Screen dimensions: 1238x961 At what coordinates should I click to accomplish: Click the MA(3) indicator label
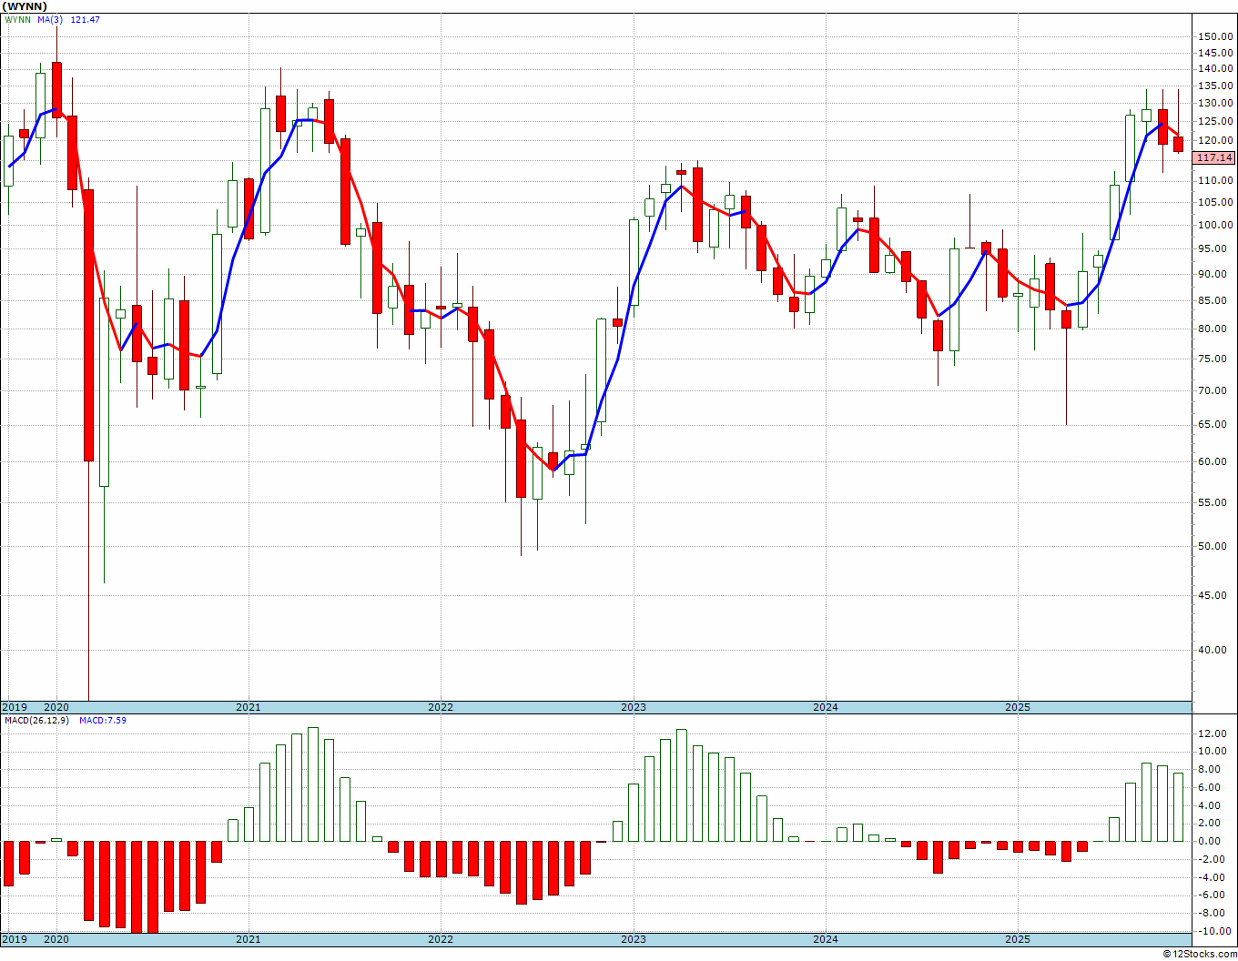pyautogui.click(x=51, y=19)
